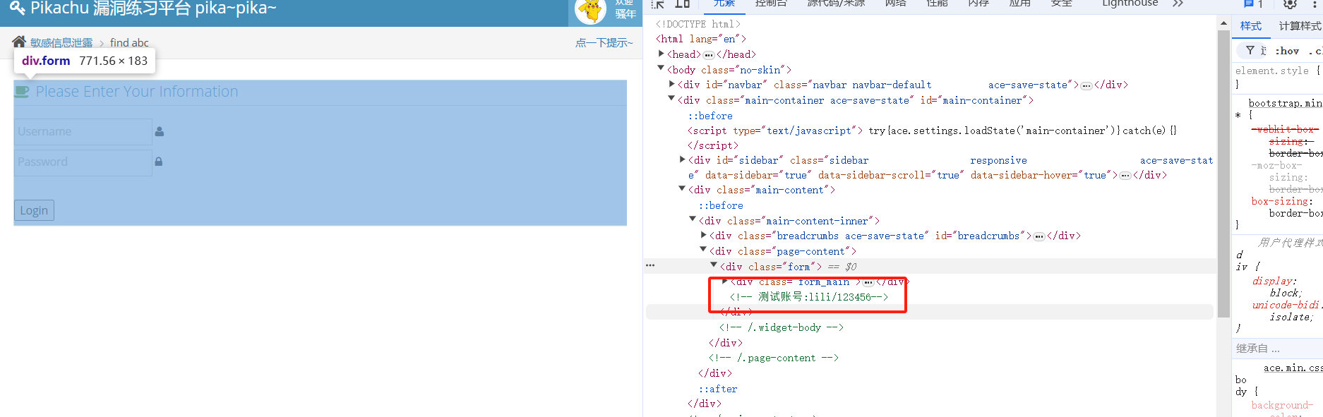Activate the DevTools inspect element picker

[x=658, y=4]
